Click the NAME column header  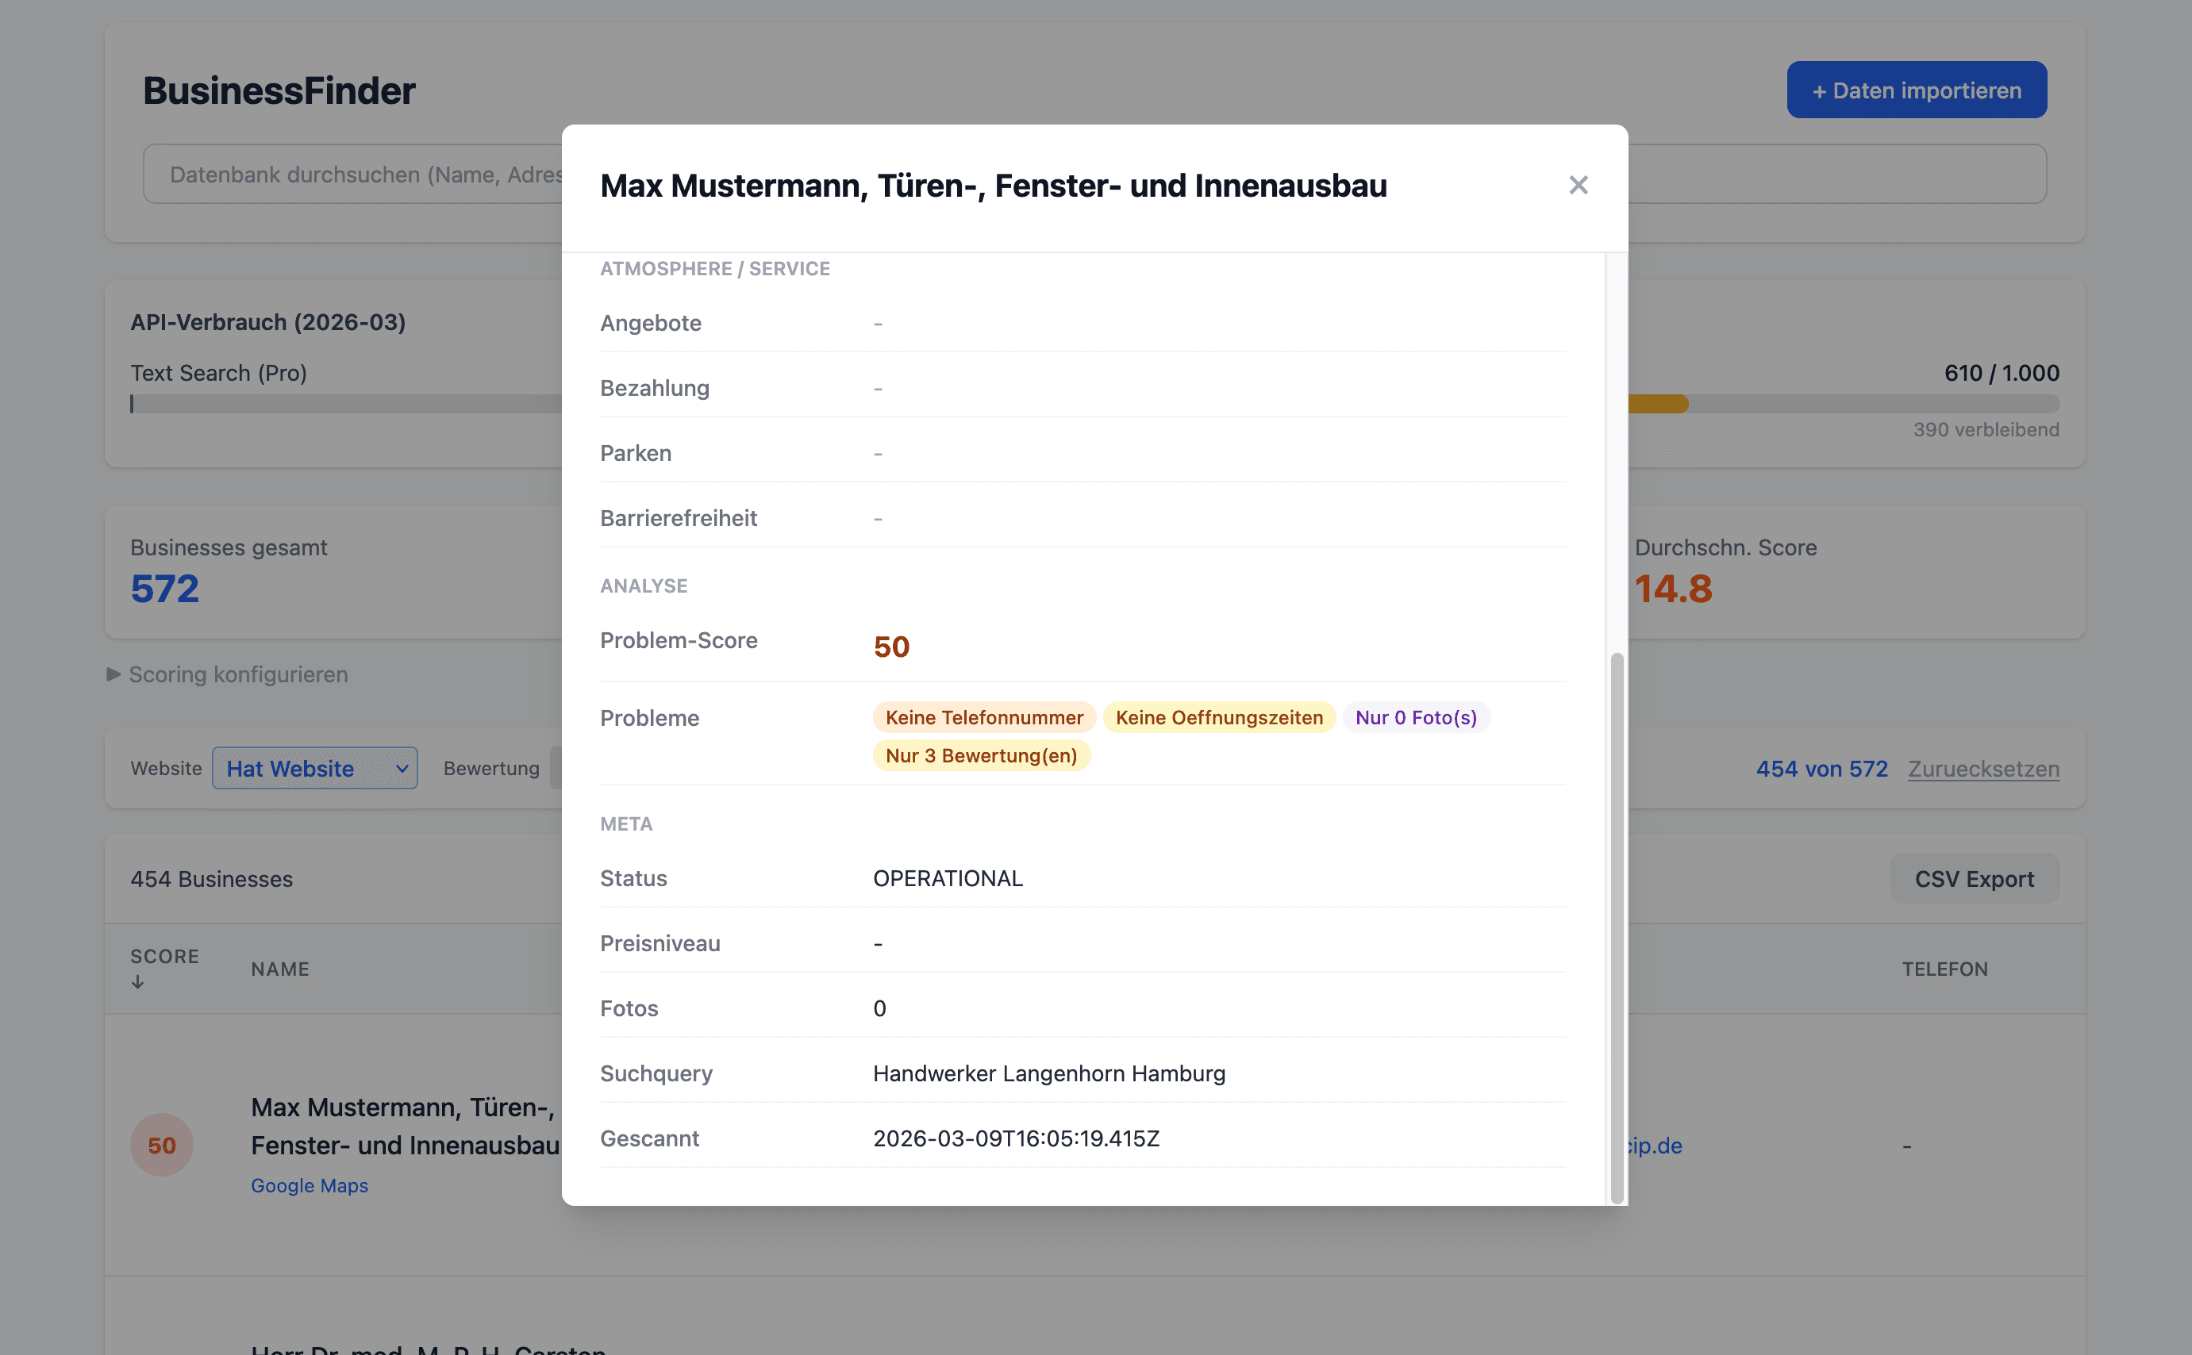tap(281, 969)
